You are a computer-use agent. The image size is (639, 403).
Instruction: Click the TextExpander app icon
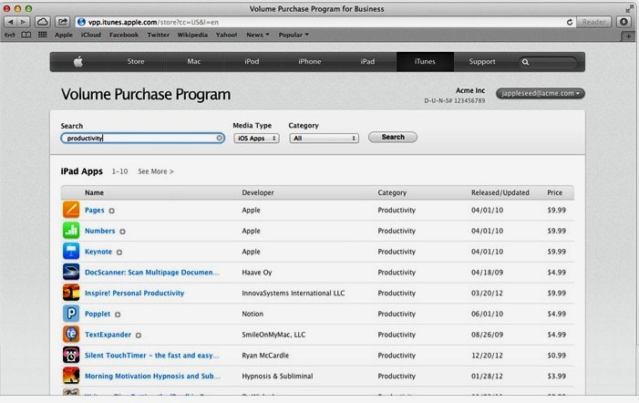[71, 334]
